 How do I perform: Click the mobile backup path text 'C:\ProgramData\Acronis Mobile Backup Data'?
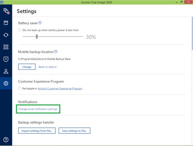coord(44,59)
